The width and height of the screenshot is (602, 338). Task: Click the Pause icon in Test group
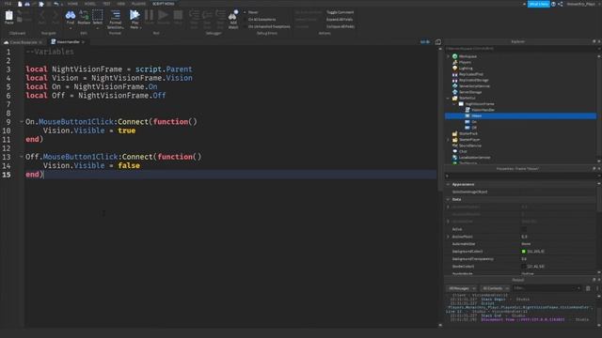(x=149, y=15)
